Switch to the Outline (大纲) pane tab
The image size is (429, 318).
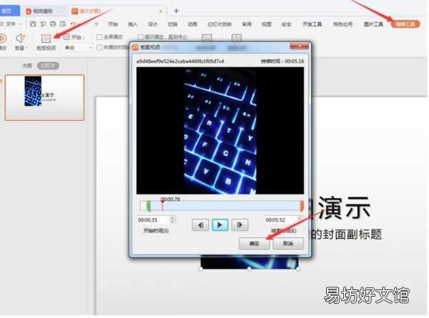click(x=27, y=66)
